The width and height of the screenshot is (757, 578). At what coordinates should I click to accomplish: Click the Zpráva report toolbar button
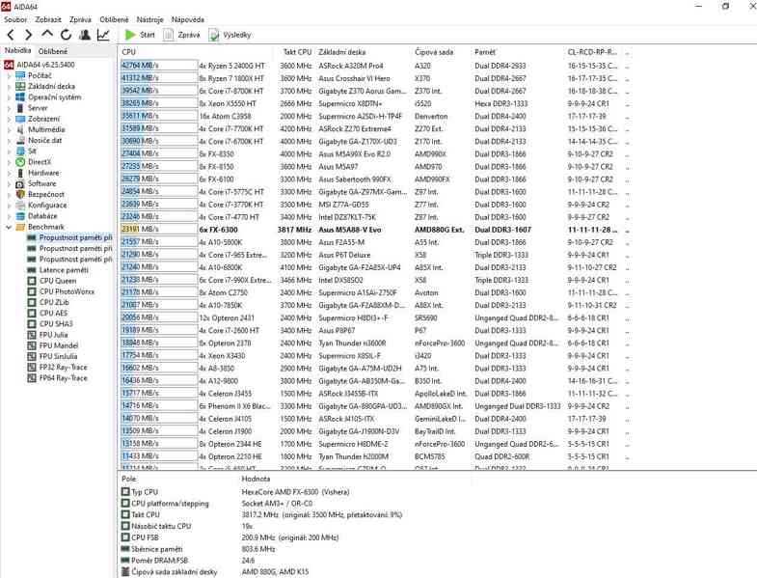click(181, 35)
